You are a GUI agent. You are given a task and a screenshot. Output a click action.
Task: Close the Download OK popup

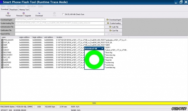point(102,48)
